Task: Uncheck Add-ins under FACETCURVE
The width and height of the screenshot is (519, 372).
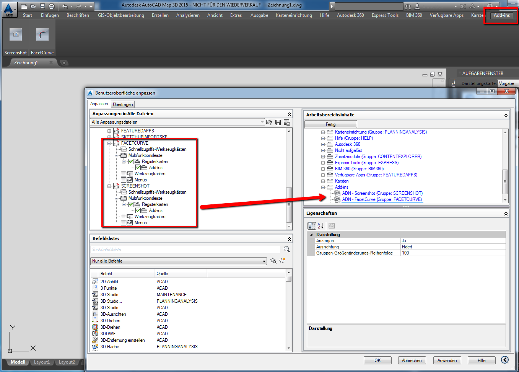Action: coord(138,168)
